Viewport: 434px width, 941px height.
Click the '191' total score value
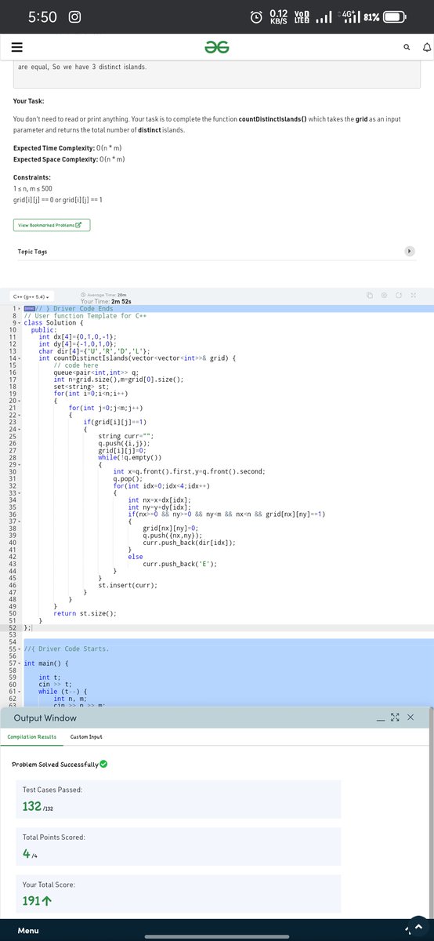32,902
